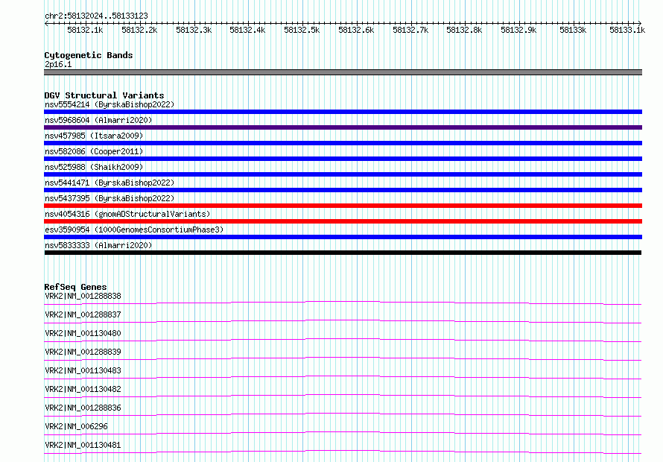Screen dimensions: 663x462
Task: Open VRK2|NM_001130481 transcript label
Action: [x=83, y=445]
